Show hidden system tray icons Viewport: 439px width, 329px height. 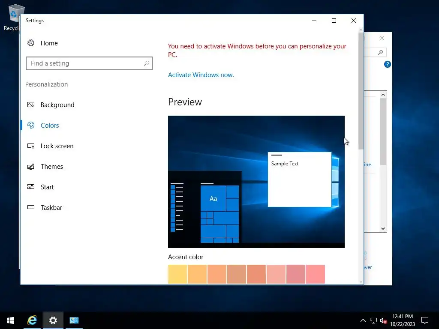click(x=363, y=320)
